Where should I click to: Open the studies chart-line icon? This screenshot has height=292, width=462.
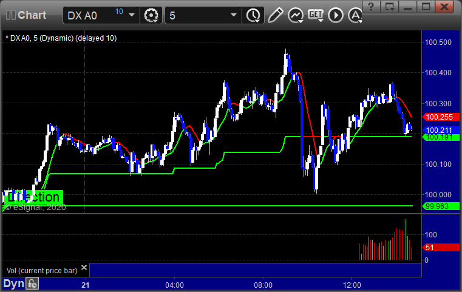296,15
